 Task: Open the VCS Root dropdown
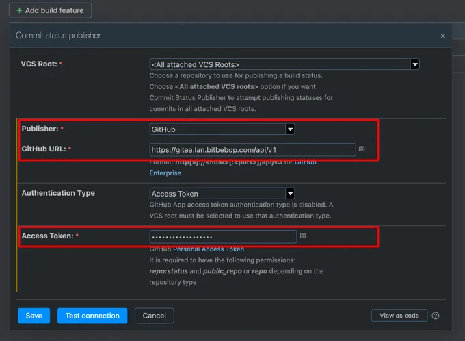(x=284, y=64)
